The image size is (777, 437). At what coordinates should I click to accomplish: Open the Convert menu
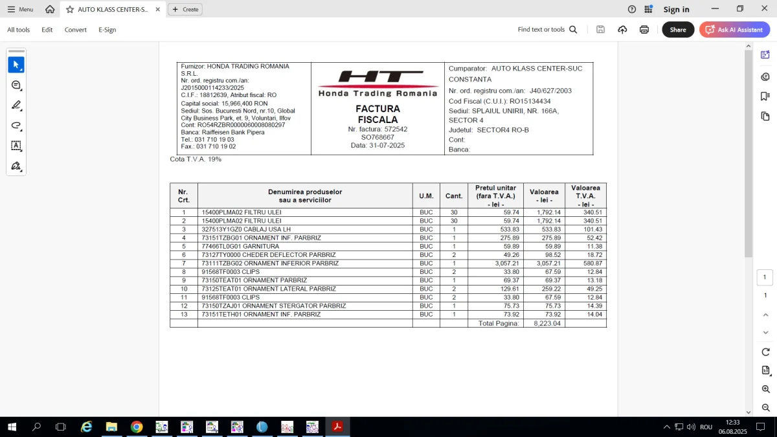[76, 30]
